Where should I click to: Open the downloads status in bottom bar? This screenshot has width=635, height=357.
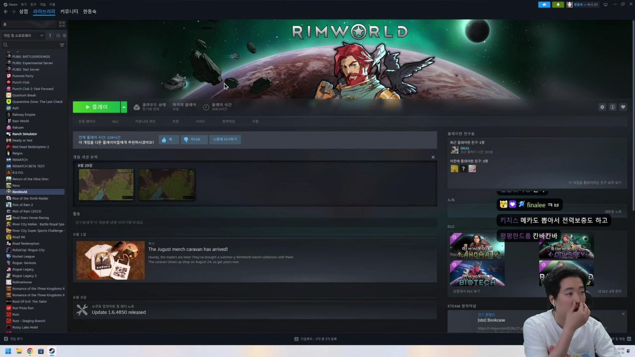click(316, 339)
